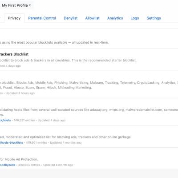
Task: Click the Trackers Blocklist heading
Action: click(14, 54)
